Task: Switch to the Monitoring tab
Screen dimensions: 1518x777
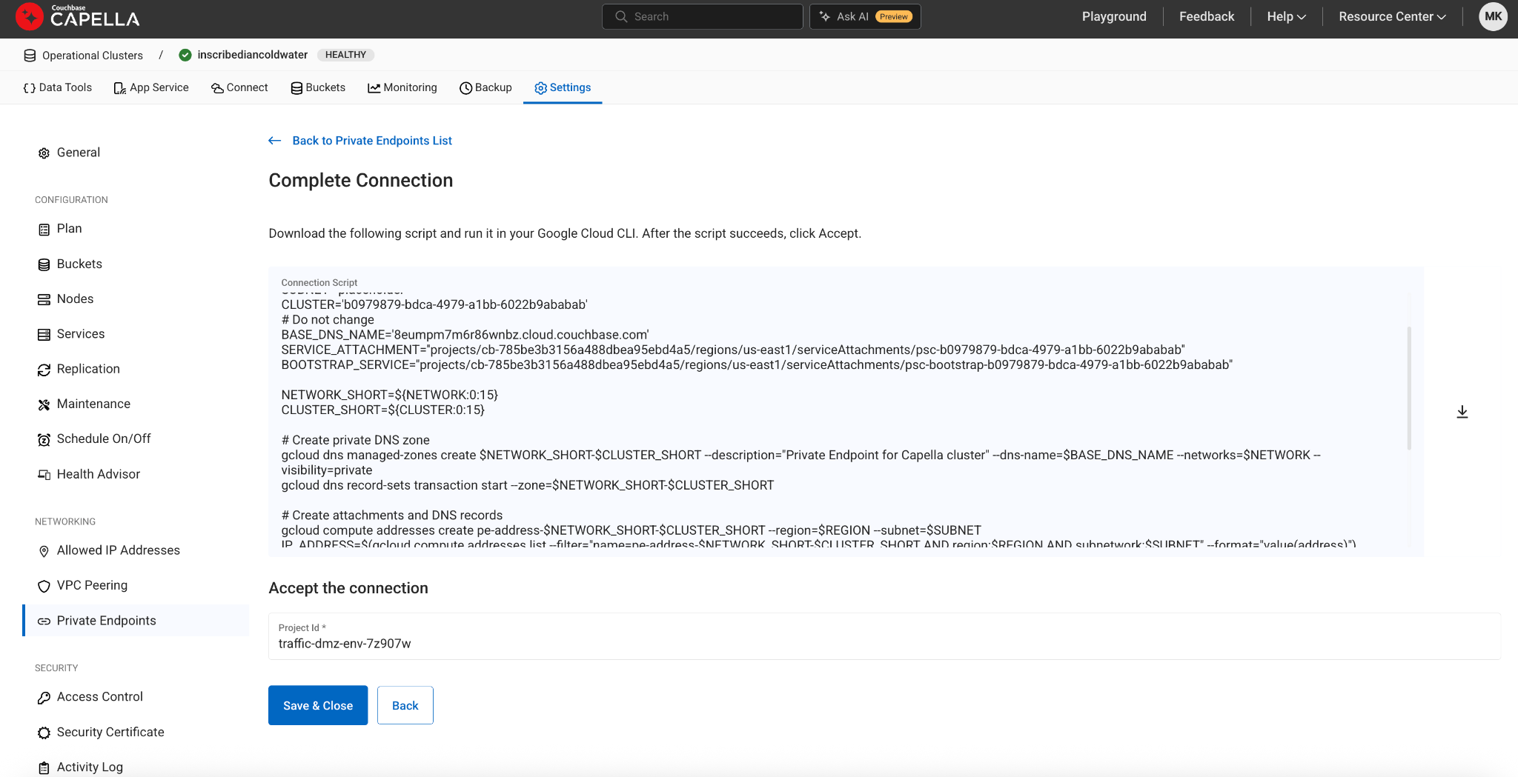Action: pyautogui.click(x=402, y=87)
